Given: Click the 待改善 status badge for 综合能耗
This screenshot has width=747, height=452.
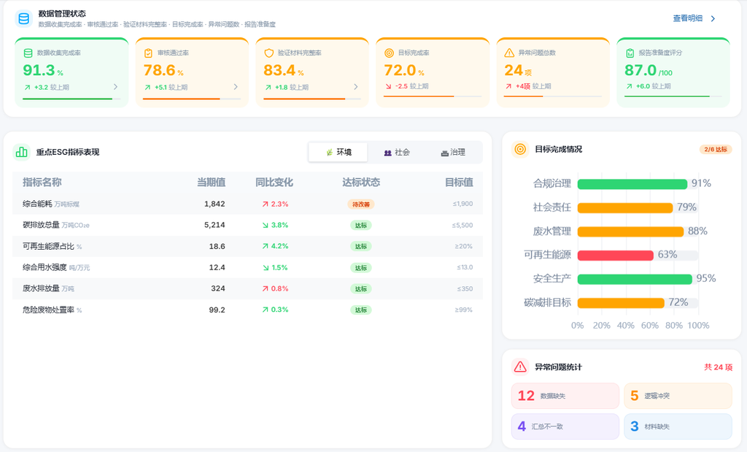Looking at the screenshot, I should [x=360, y=204].
